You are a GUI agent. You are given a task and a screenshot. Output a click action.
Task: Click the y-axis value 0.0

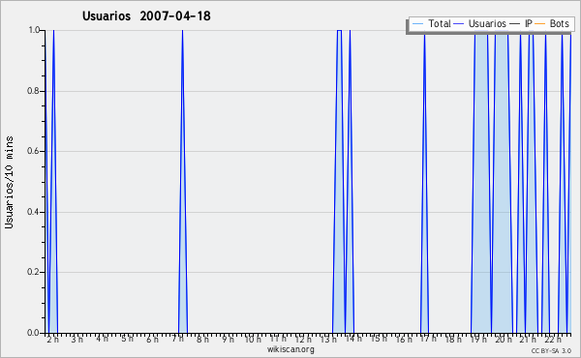click(x=34, y=333)
